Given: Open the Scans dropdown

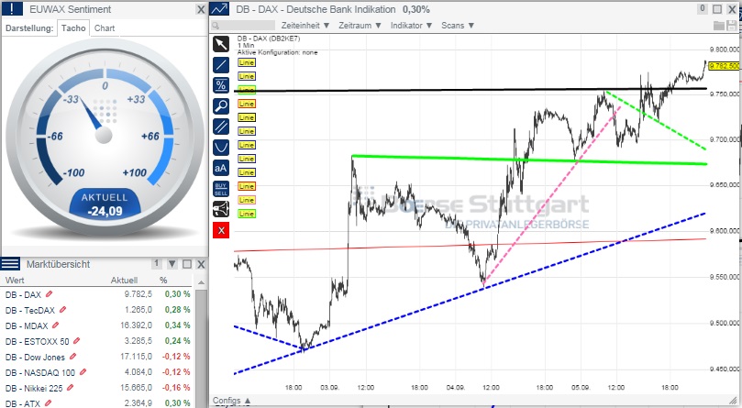Looking at the screenshot, I should click(x=458, y=26).
